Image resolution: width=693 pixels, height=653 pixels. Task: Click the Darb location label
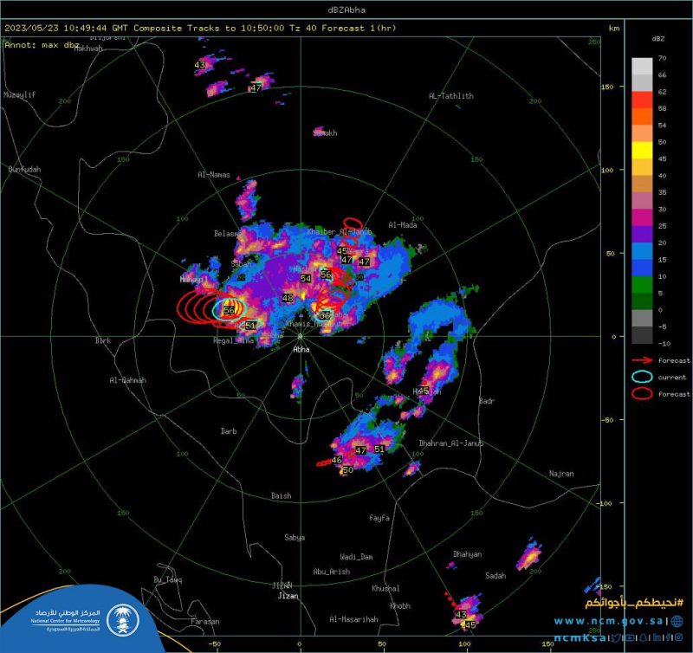point(229,430)
